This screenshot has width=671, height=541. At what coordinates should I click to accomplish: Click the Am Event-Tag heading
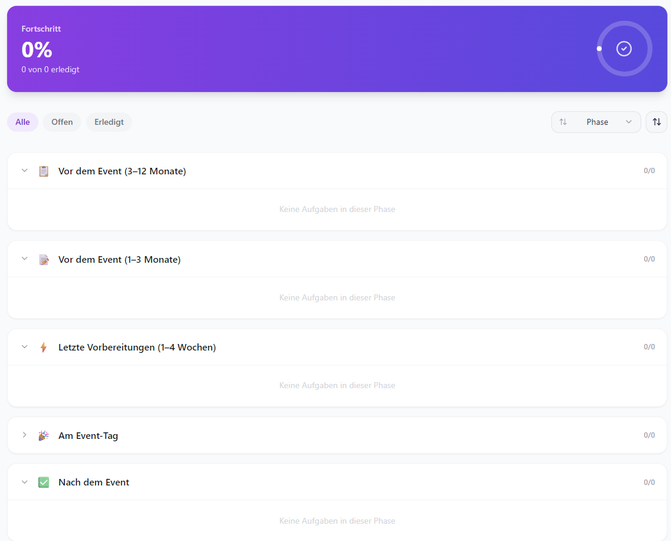click(x=88, y=436)
